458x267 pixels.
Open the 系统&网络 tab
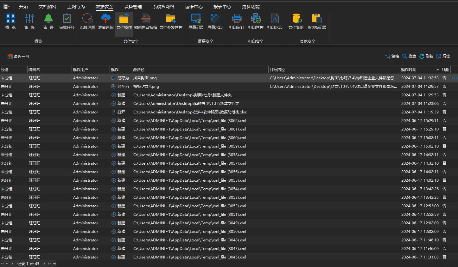[x=163, y=6]
